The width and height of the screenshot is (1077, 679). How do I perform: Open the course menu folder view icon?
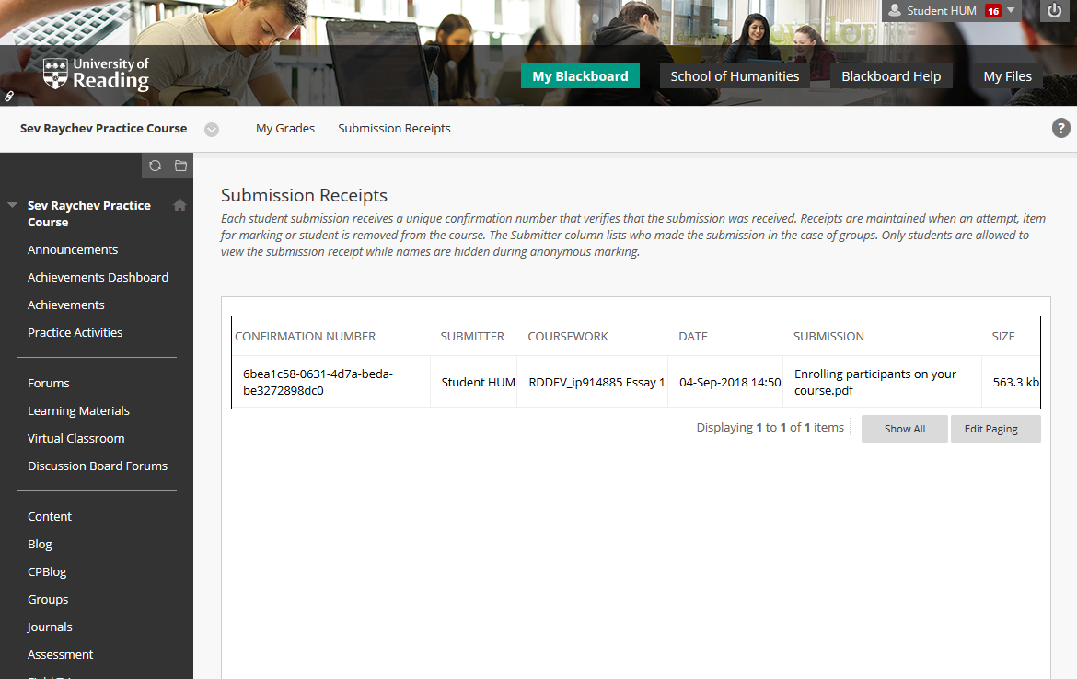click(180, 166)
